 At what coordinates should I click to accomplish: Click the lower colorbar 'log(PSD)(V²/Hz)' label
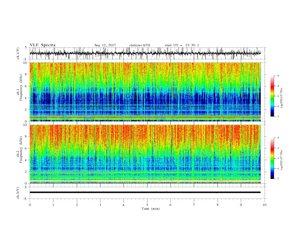coord(282,160)
